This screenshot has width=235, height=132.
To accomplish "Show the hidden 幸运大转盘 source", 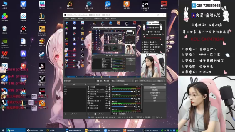I will point(106,108).
